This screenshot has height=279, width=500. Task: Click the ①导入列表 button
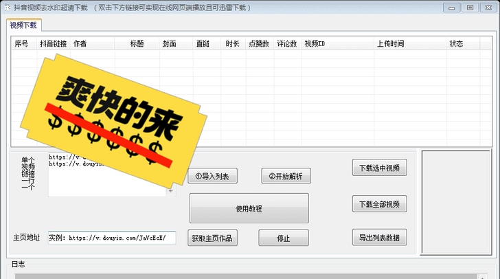click(212, 176)
